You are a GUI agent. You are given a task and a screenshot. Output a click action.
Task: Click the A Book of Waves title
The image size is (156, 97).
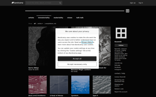pyautogui.click(x=56, y=95)
